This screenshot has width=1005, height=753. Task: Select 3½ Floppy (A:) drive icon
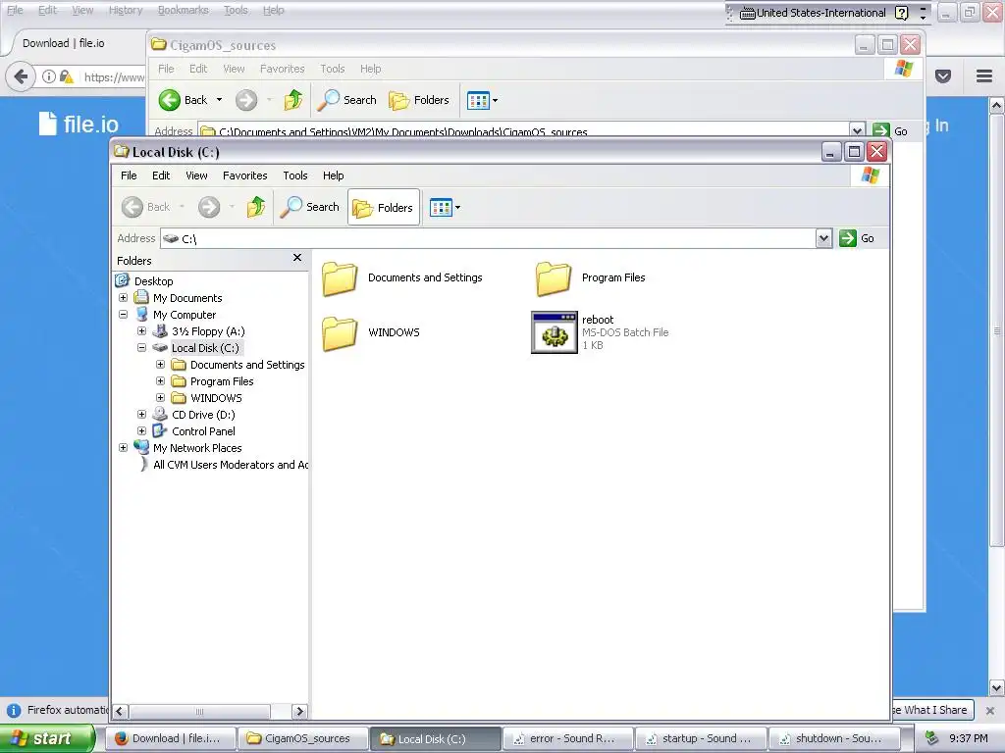click(x=160, y=330)
